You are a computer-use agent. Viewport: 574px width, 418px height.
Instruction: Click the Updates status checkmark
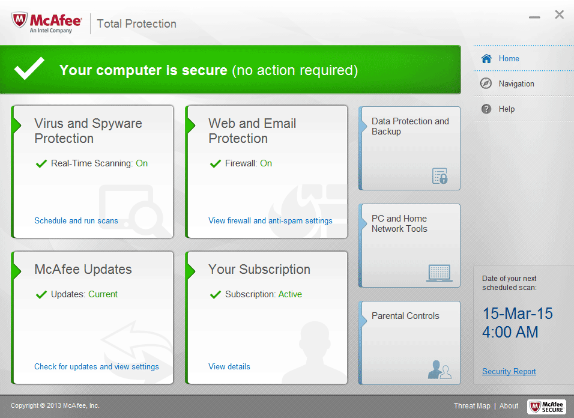41,294
